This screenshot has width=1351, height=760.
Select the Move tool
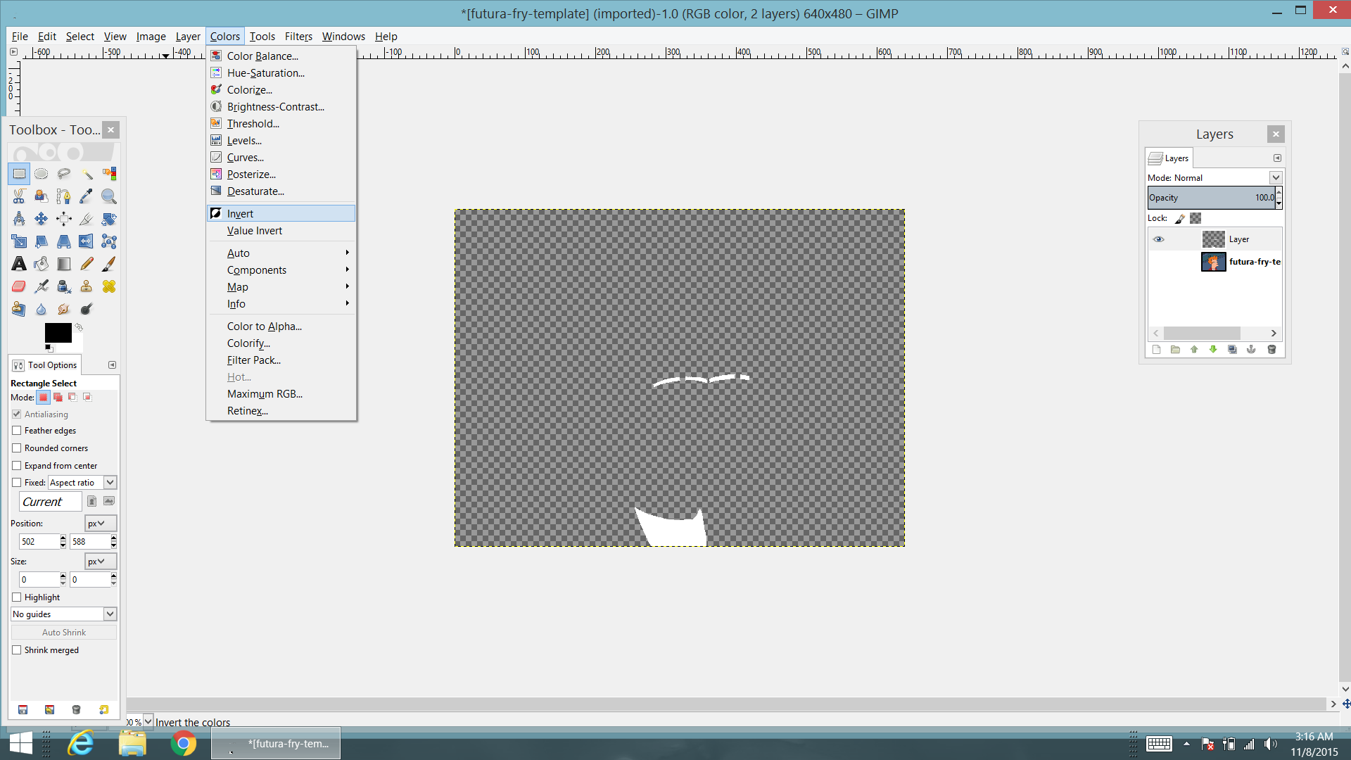point(42,219)
